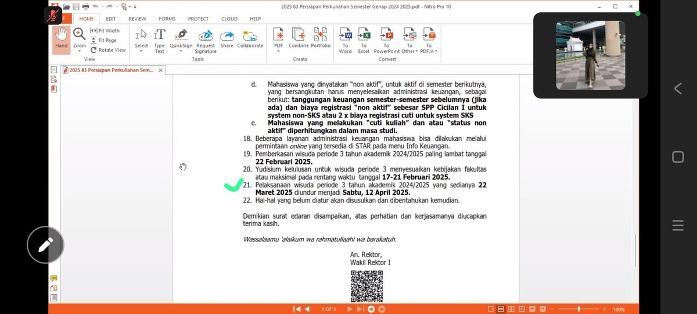Switch to facing continuous view
Screen dimensions: 697x314
coord(521,309)
